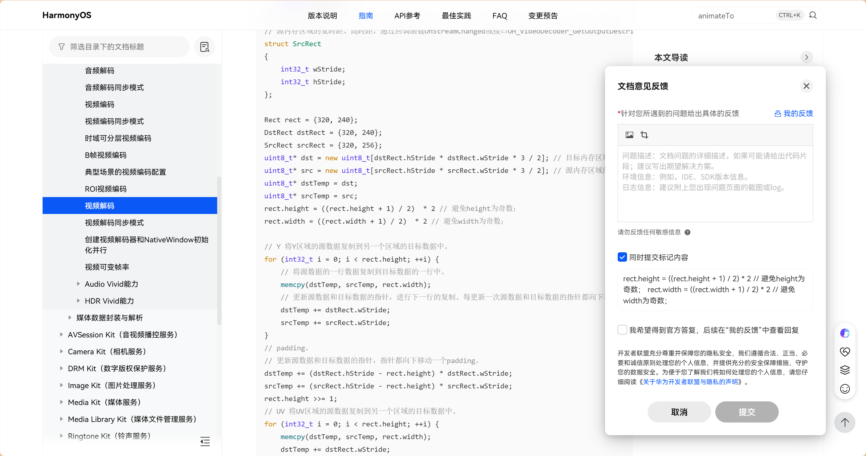
Task: Open the smiley face feedback icon
Action: tap(845, 389)
